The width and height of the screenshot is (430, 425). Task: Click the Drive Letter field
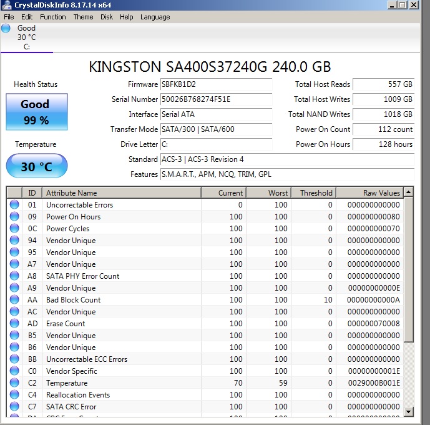click(216, 144)
